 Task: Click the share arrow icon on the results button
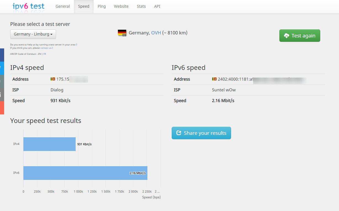point(179,133)
